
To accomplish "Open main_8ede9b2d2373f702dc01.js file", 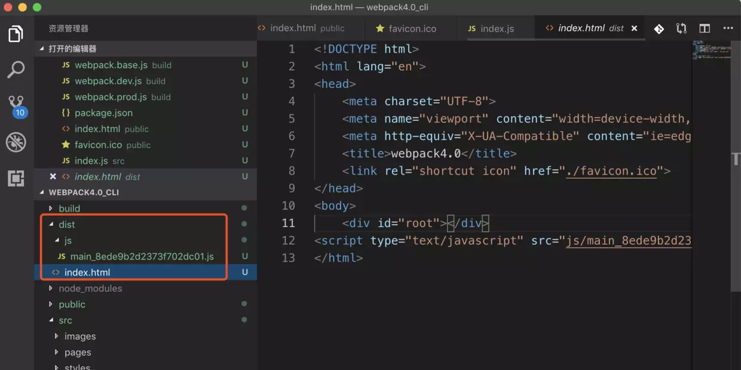I will pos(145,256).
